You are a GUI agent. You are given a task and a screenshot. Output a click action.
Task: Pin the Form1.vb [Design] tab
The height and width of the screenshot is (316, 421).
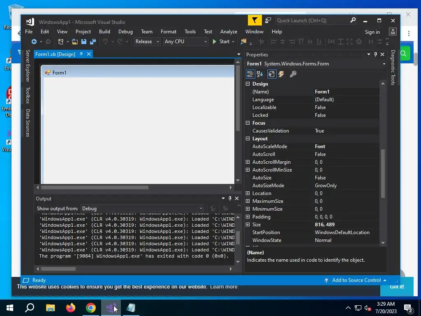click(81, 54)
